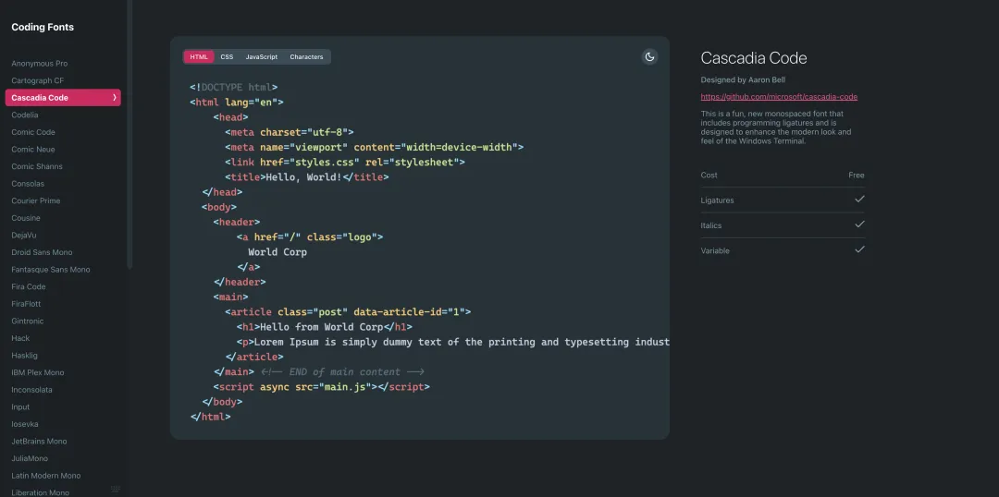Click the chevron on Cascadia Code entry
The width and height of the screenshot is (999, 497).
click(115, 97)
